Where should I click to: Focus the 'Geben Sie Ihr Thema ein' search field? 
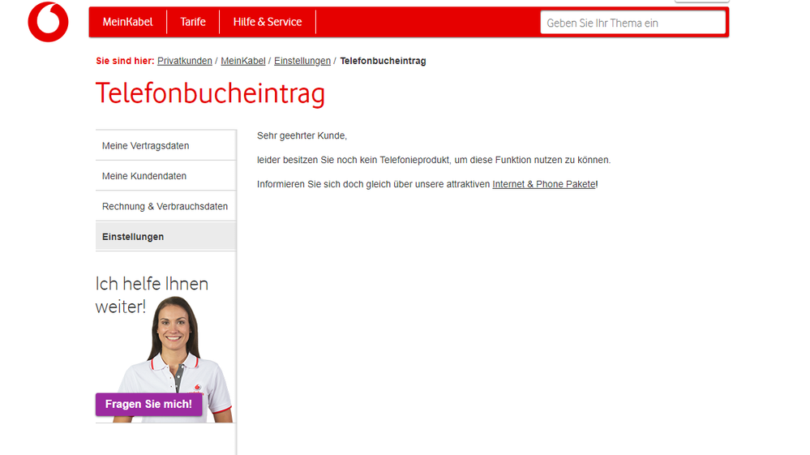tap(632, 23)
